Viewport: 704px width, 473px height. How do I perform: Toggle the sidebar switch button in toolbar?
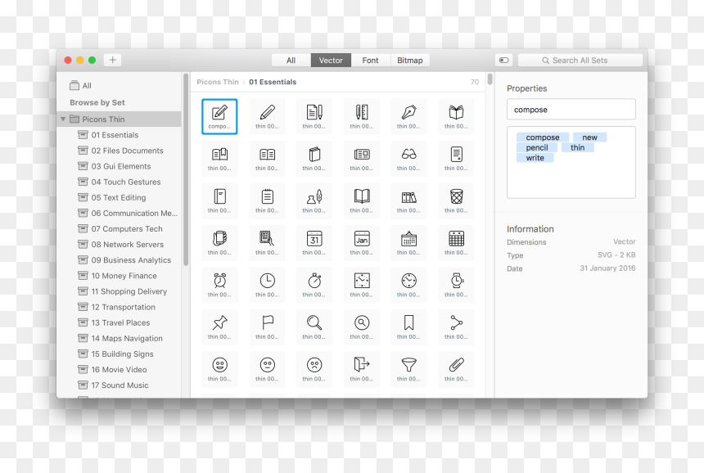[x=503, y=60]
